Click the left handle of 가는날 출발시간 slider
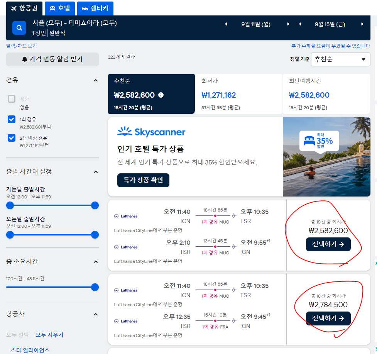This screenshot has width=377, height=354. pyautogui.click(x=10, y=205)
